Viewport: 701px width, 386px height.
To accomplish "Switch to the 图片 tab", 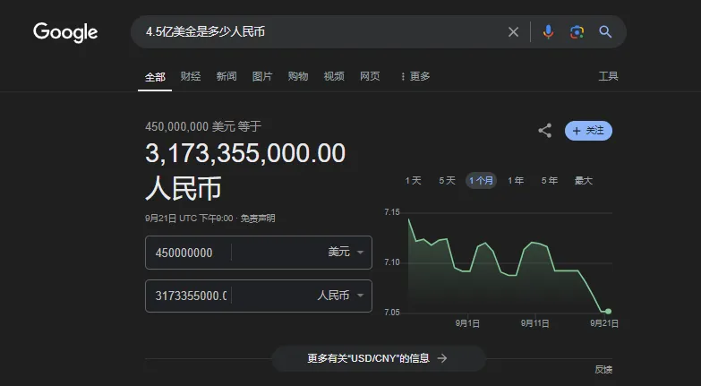I will click(262, 76).
